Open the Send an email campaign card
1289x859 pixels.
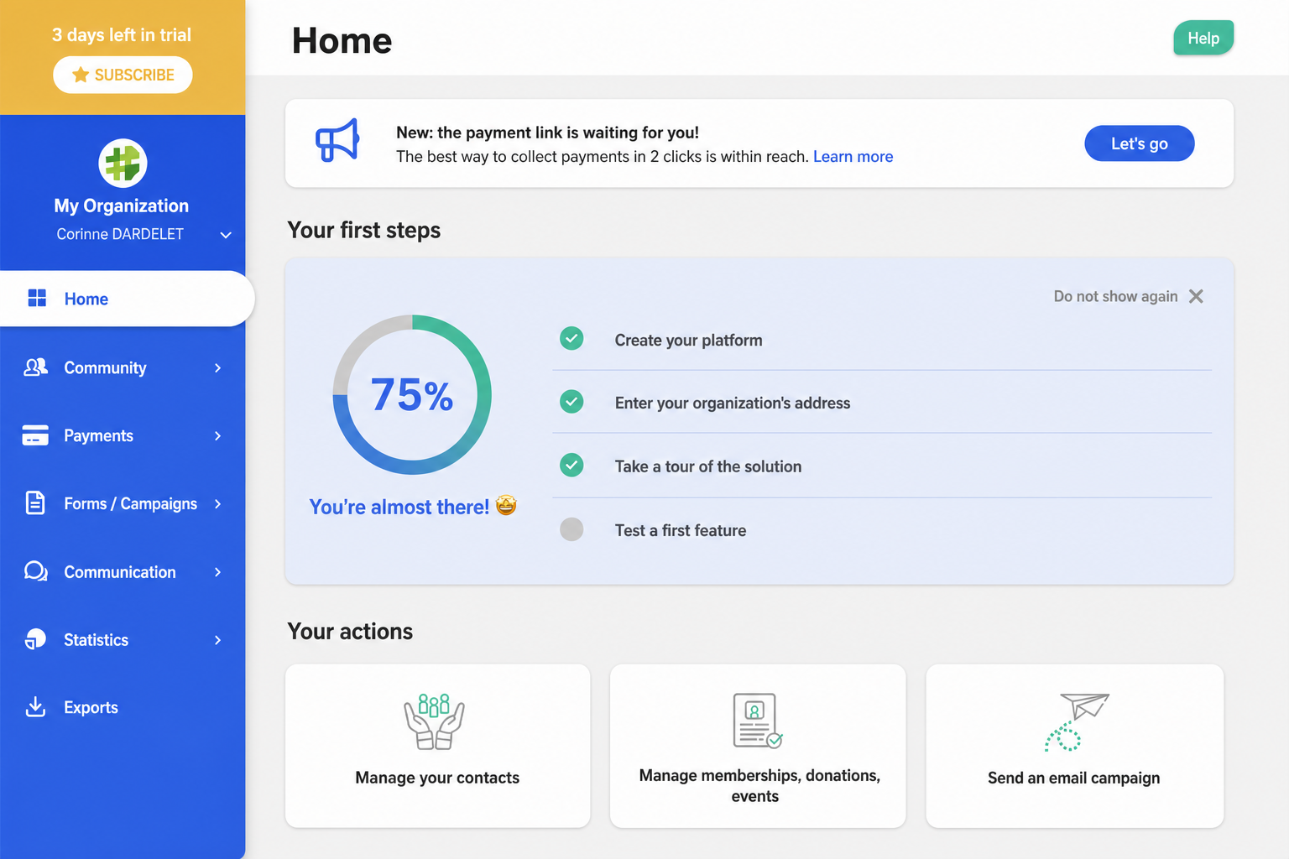[x=1074, y=746]
